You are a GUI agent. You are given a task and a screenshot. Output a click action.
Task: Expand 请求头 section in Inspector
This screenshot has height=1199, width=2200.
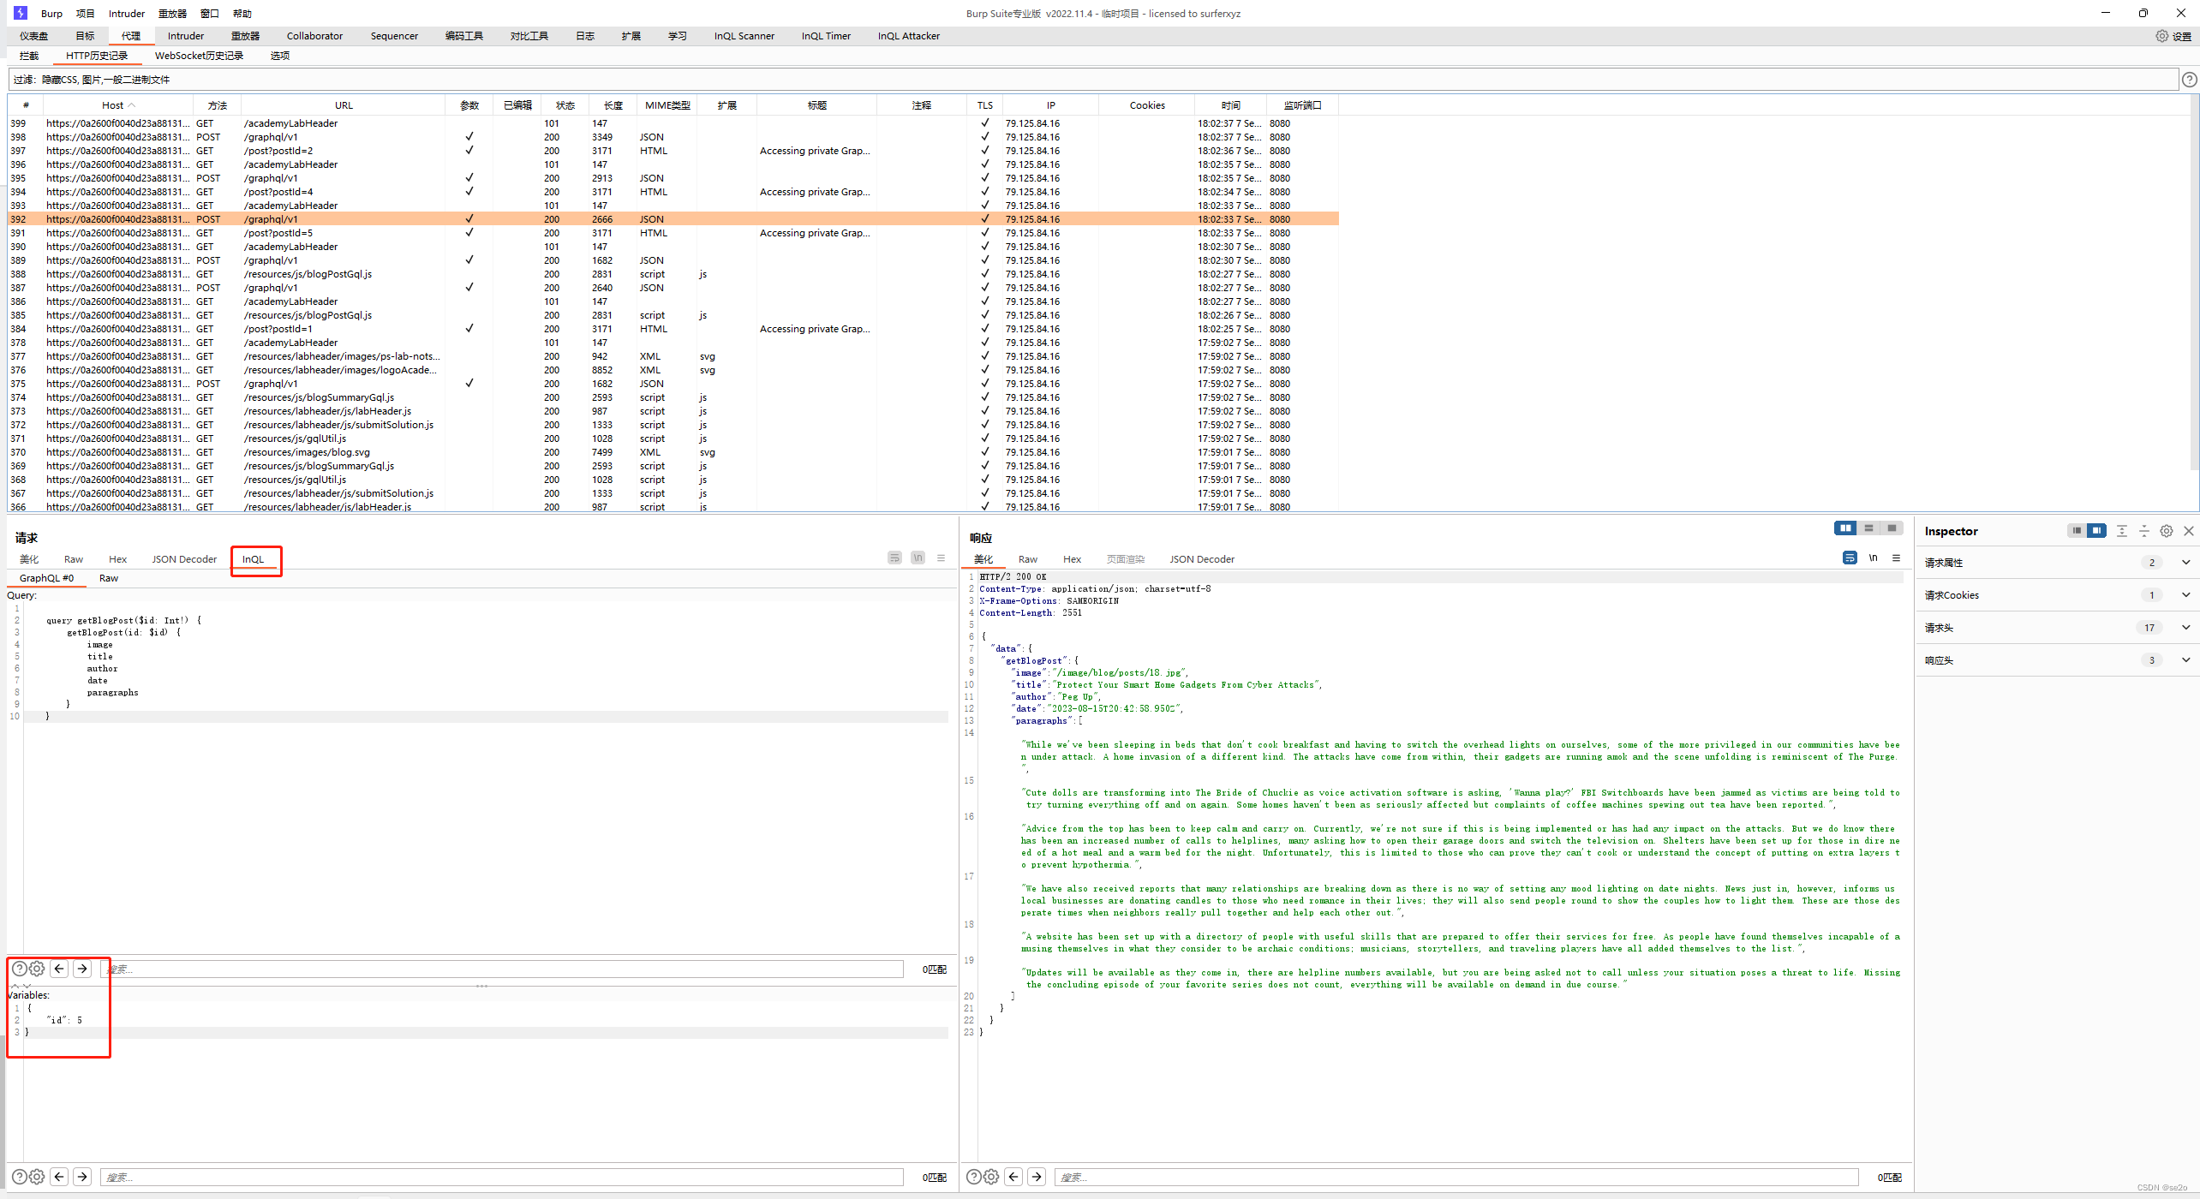coord(2185,628)
